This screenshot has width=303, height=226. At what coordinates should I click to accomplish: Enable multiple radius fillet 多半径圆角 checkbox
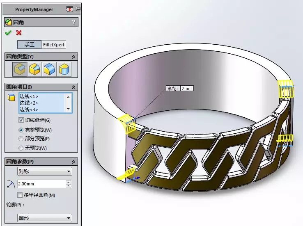(20, 195)
